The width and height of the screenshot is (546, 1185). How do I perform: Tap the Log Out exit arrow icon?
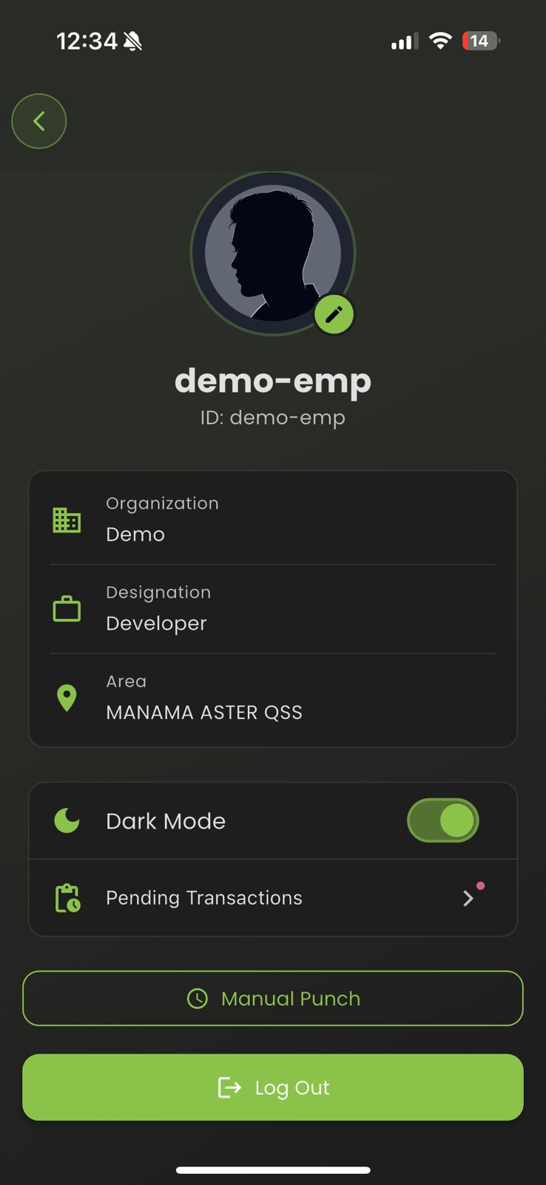click(229, 1087)
